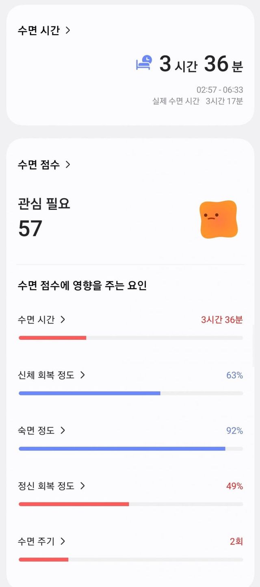
Task: Click chevron beside 숙면 정도
Action: pyautogui.click(x=63, y=430)
